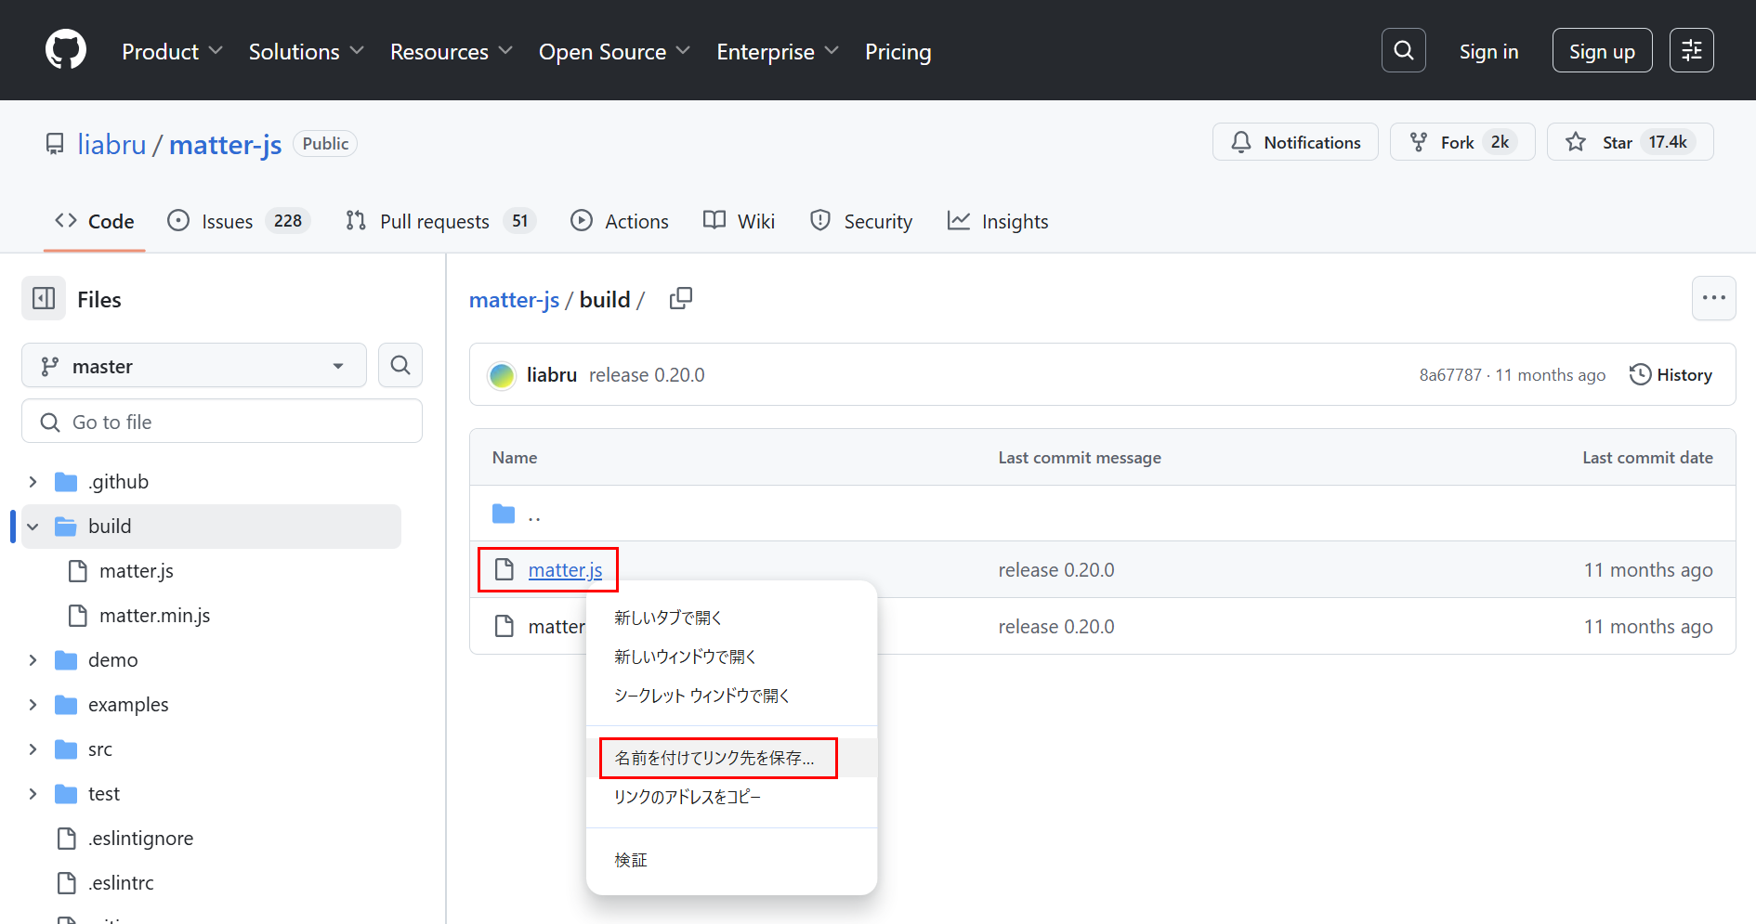The image size is (1756, 924).
Task: Click the Notifications bell button
Action: tap(1295, 142)
